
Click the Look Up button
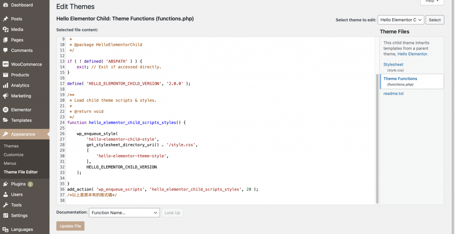pos(172,213)
